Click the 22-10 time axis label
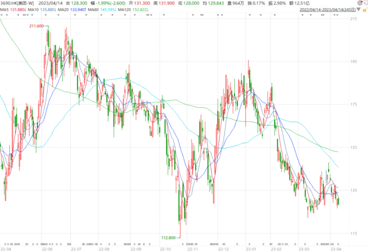Viewport: 368px width, 251px height. (165, 249)
